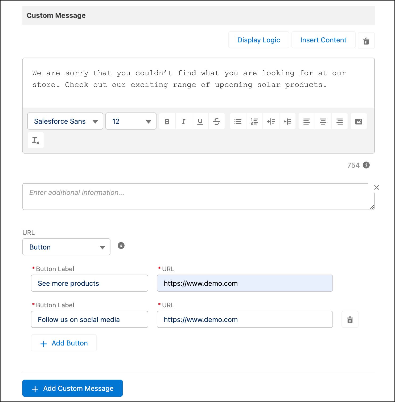Center-align the message text
This screenshot has height=402, width=395.
coord(323,121)
